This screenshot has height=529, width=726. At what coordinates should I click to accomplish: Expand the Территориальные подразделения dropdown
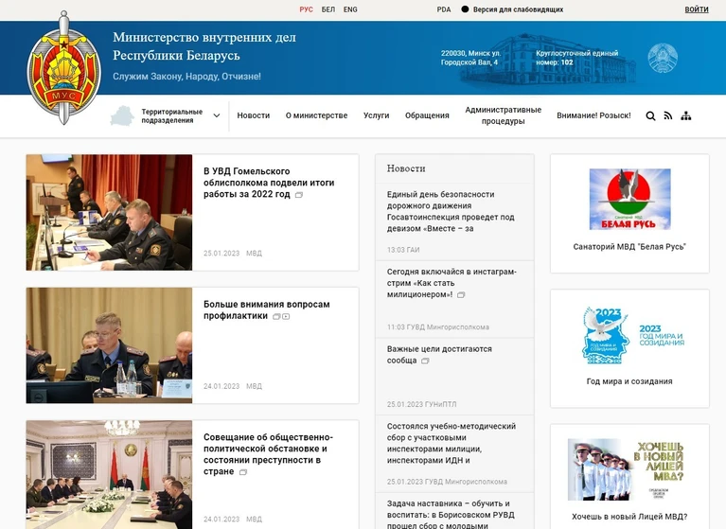217,115
